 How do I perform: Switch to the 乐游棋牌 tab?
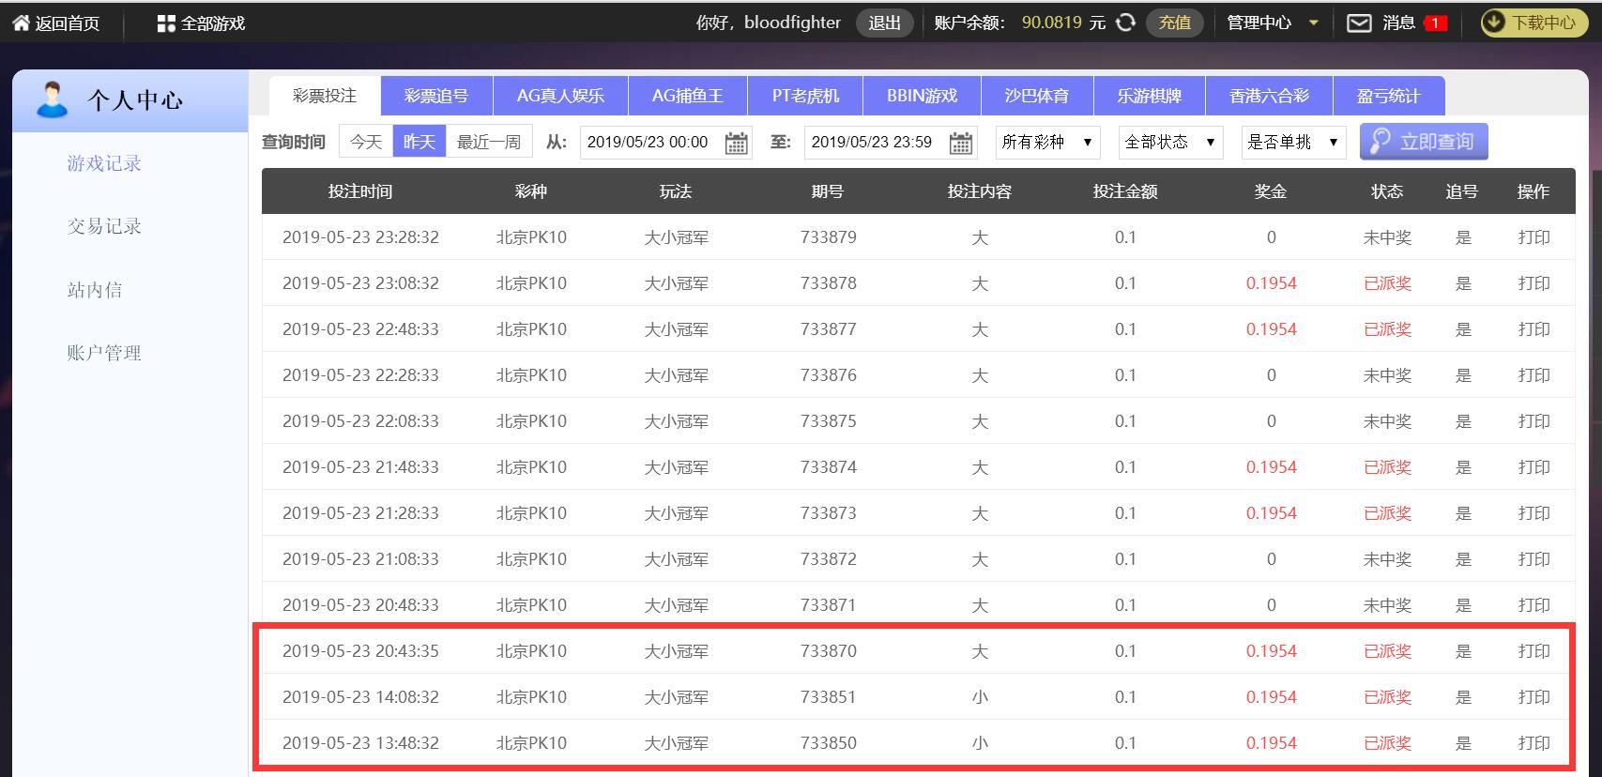tap(1150, 96)
